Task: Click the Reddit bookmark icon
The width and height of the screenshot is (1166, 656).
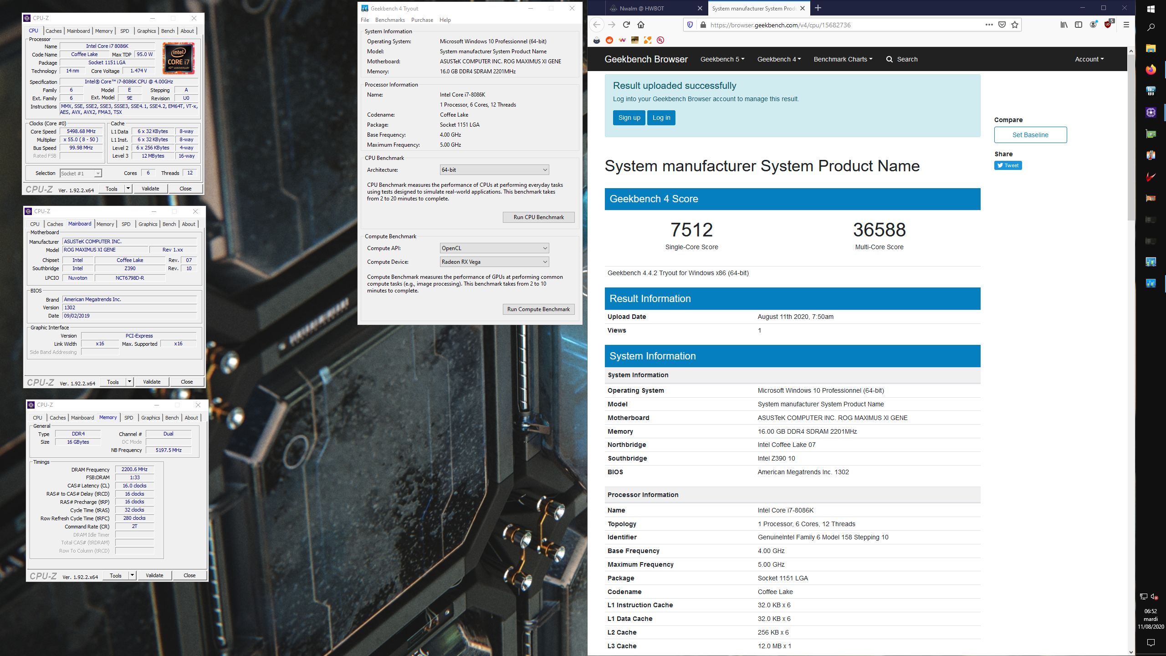Action: coord(609,40)
